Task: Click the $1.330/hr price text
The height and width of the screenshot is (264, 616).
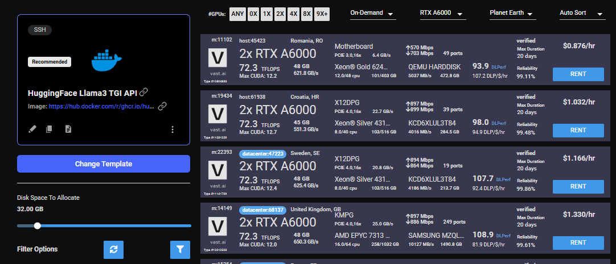Action: click(578, 215)
